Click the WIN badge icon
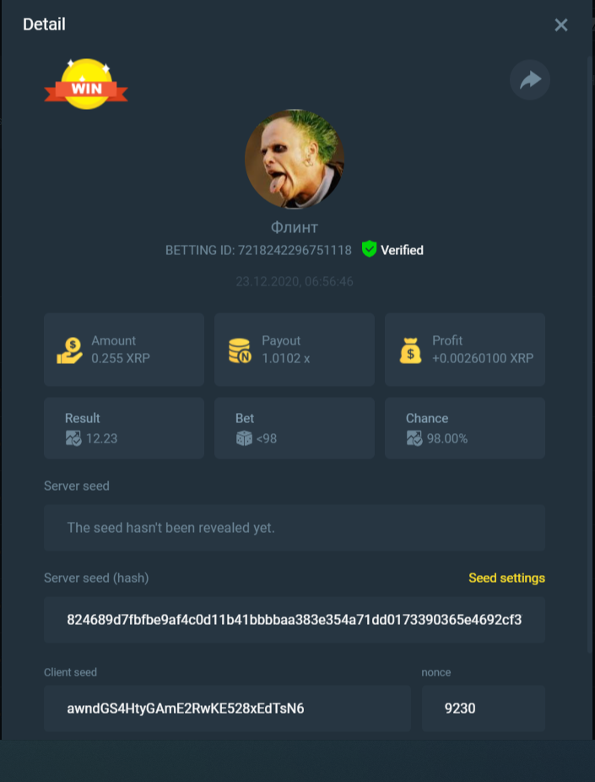This screenshot has width=595, height=782. pos(86,84)
